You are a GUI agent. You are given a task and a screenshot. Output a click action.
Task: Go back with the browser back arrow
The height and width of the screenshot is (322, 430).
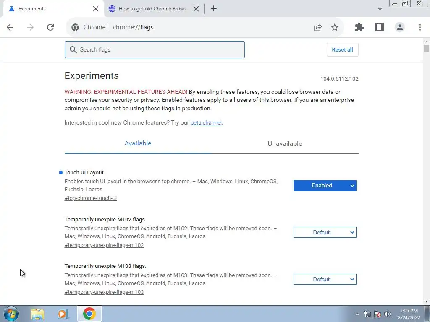point(10,27)
